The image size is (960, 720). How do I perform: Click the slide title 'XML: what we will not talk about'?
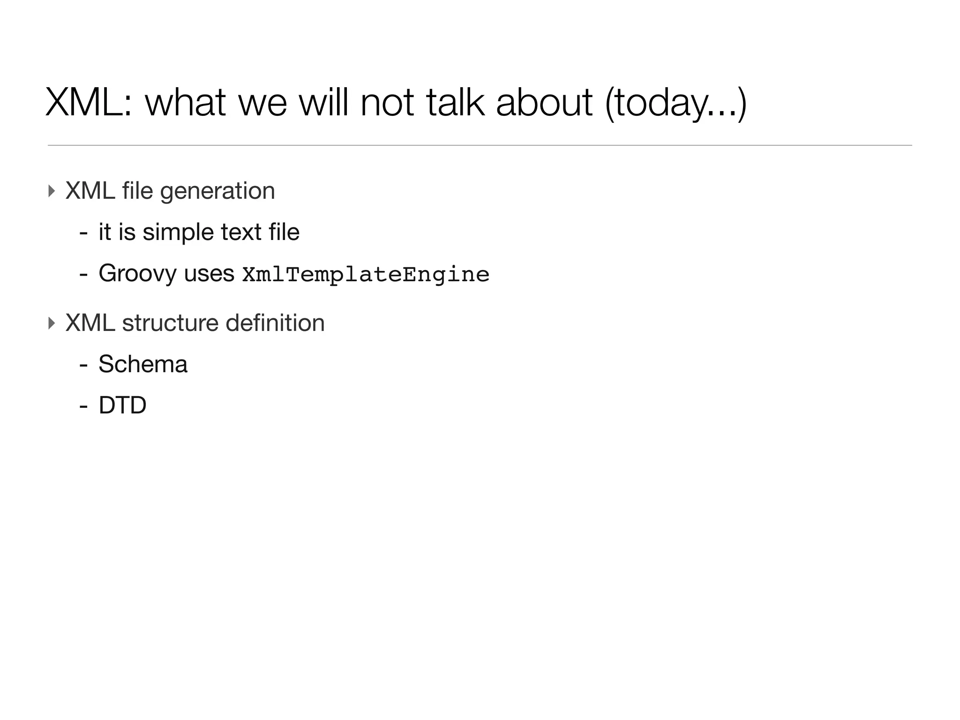(x=396, y=103)
